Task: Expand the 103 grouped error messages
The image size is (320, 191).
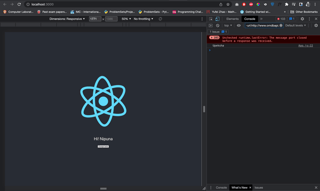Action: [x=214, y=37]
